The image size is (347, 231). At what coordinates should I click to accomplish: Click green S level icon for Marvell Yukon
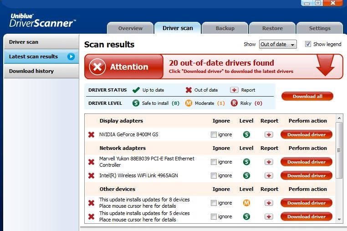246,162
